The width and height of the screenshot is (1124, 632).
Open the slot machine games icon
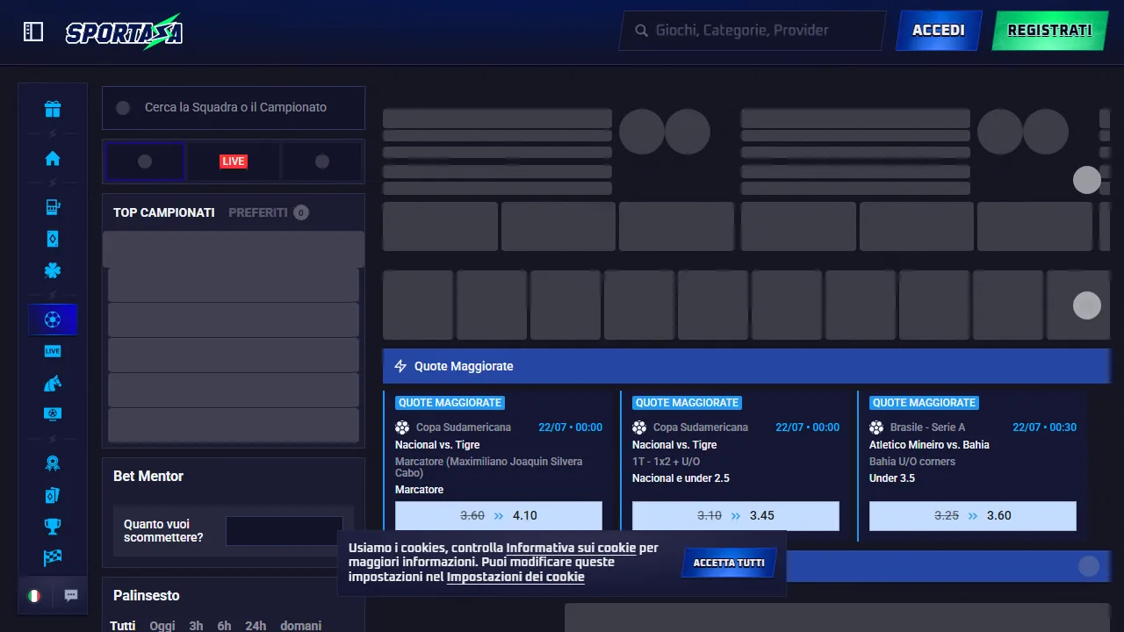click(53, 207)
